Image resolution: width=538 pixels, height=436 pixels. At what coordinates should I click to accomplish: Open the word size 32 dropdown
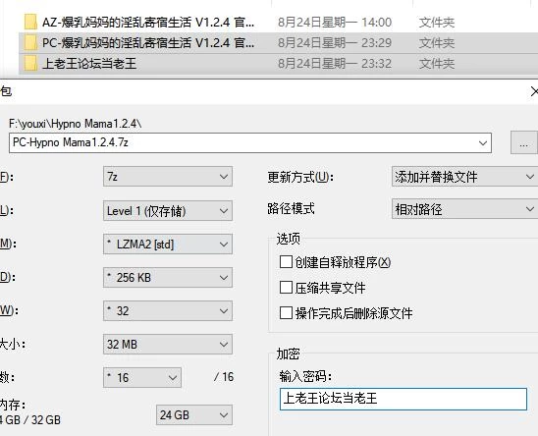[x=168, y=310]
